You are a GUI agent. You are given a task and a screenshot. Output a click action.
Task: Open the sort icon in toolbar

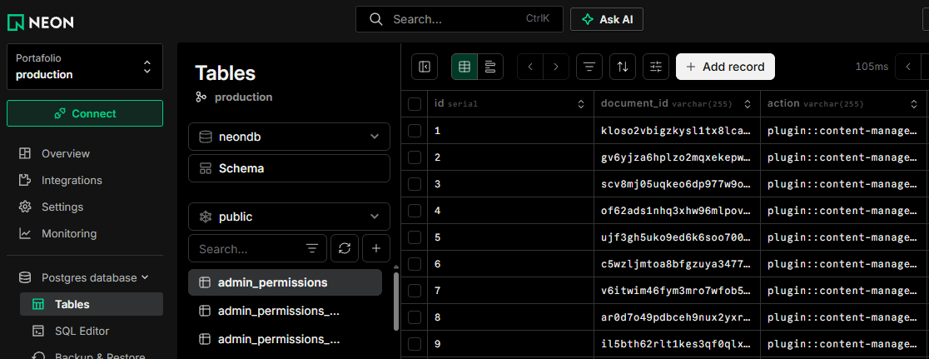click(623, 67)
